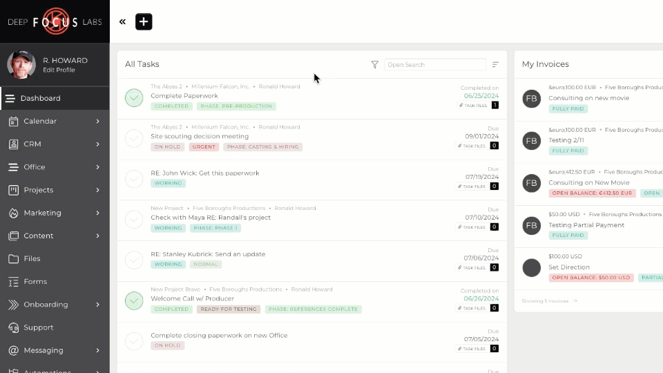The width and height of the screenshot is (663, 373).
Task: Click R. Howard profile avatar
Action: [21, 64]
